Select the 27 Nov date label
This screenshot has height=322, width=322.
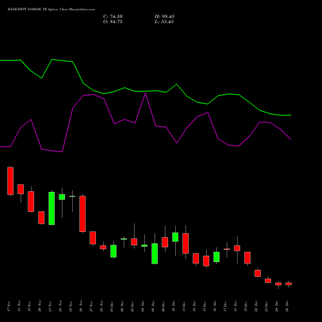(x=91, y=306)
